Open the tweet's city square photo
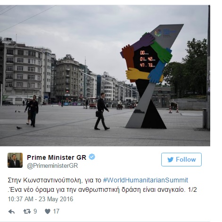222x222 pixels. point(105,75)
